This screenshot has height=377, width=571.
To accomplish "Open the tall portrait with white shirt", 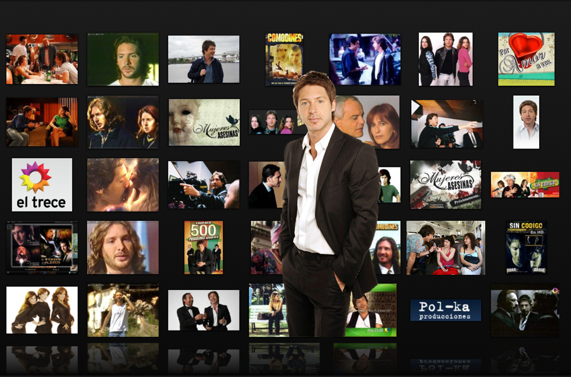I will [x=526, y=122].
